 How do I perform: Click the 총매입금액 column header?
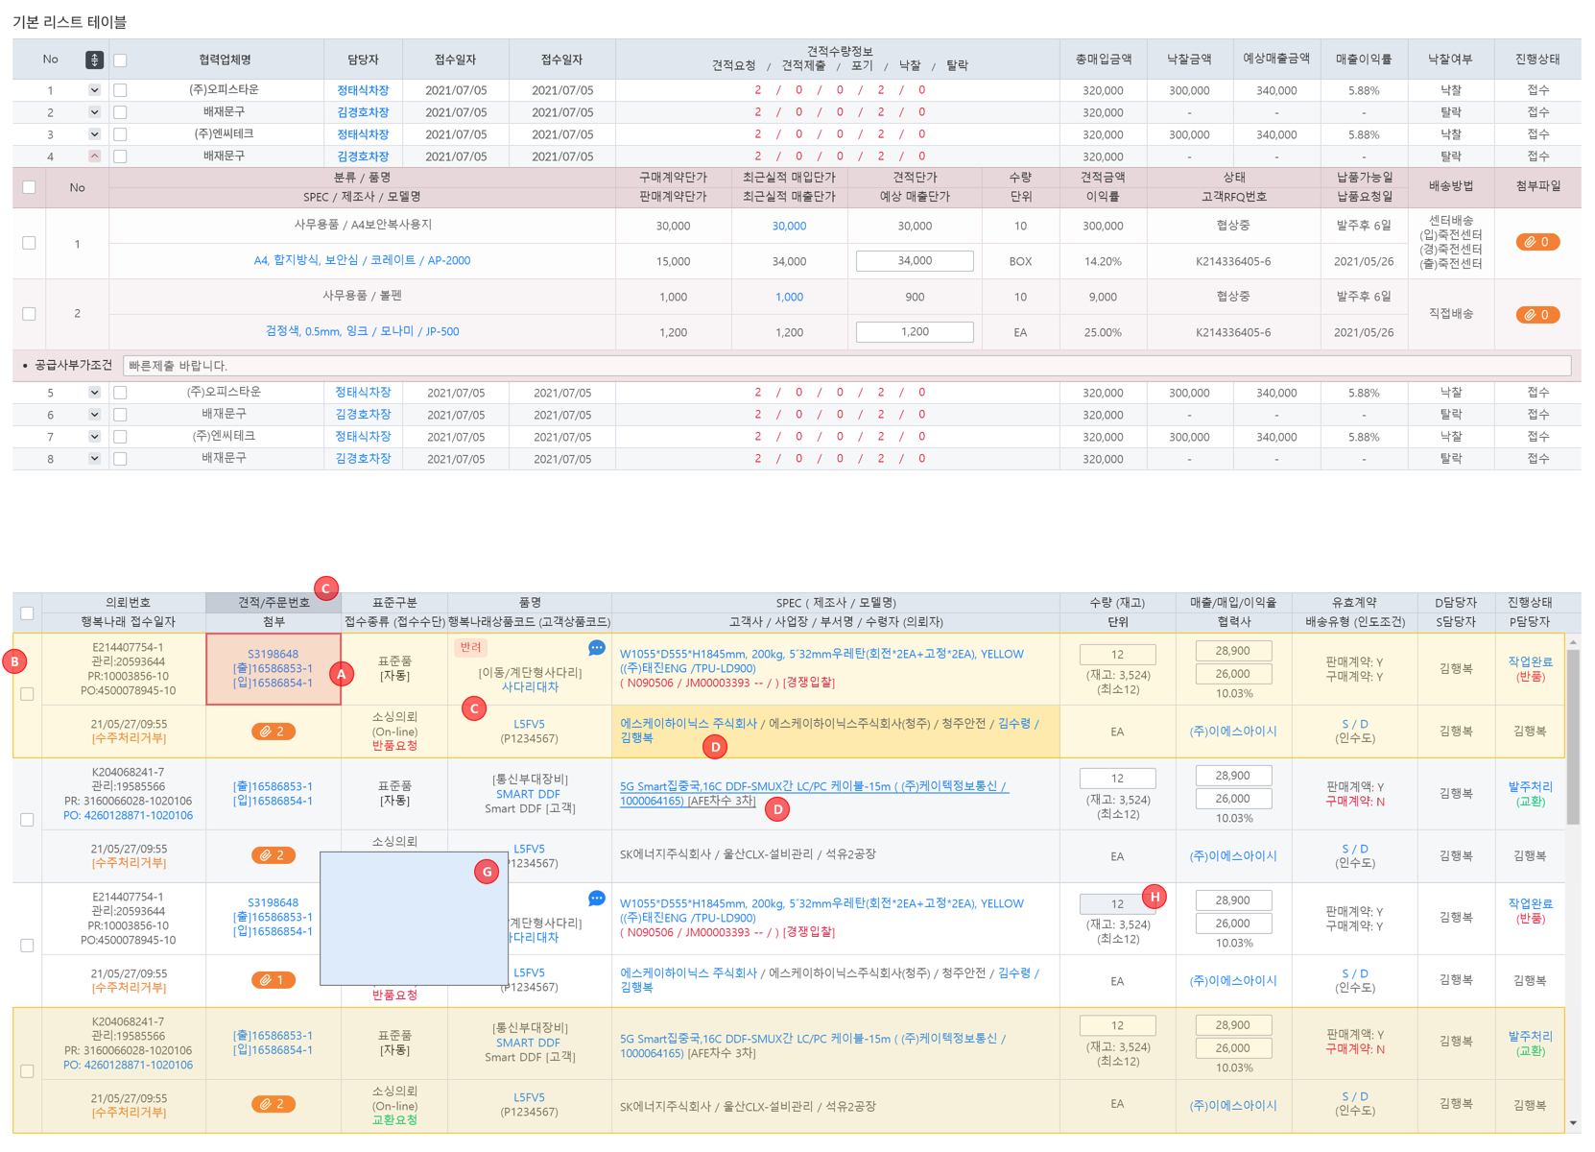tap(1103, 60)
